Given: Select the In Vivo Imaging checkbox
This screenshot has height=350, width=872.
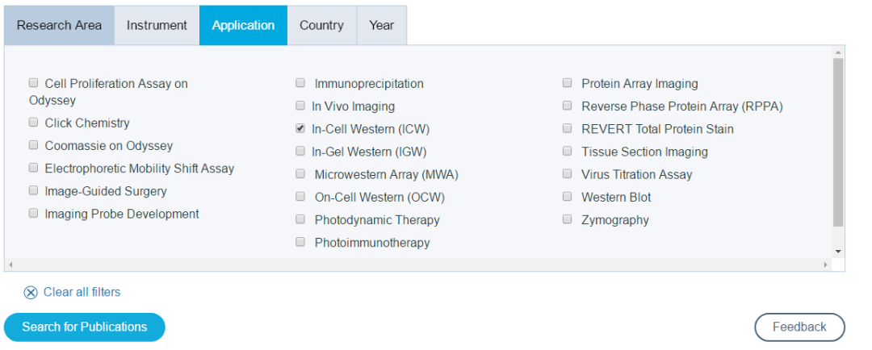Looking at the screenshot, I should pos(300,106).
